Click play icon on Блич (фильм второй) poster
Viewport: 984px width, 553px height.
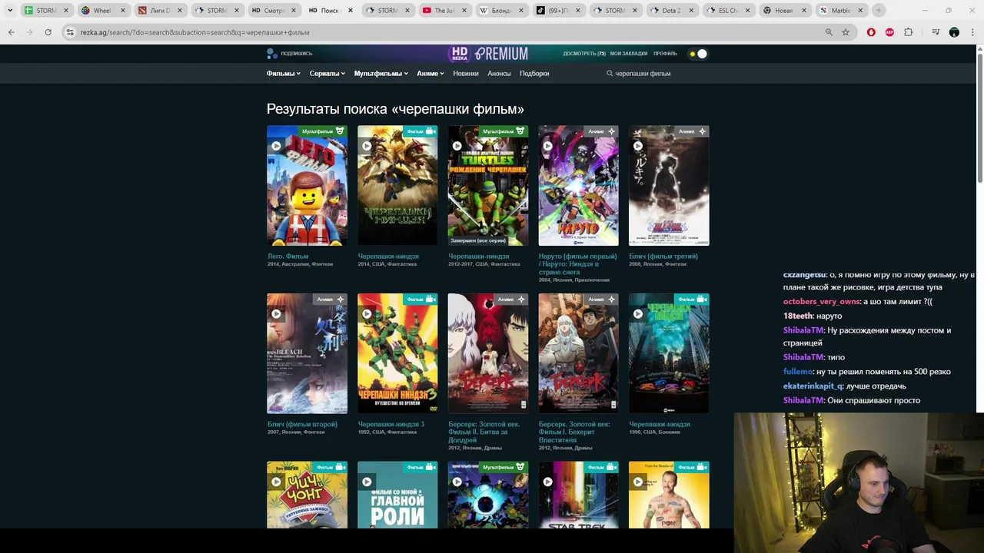pos(276,314)
